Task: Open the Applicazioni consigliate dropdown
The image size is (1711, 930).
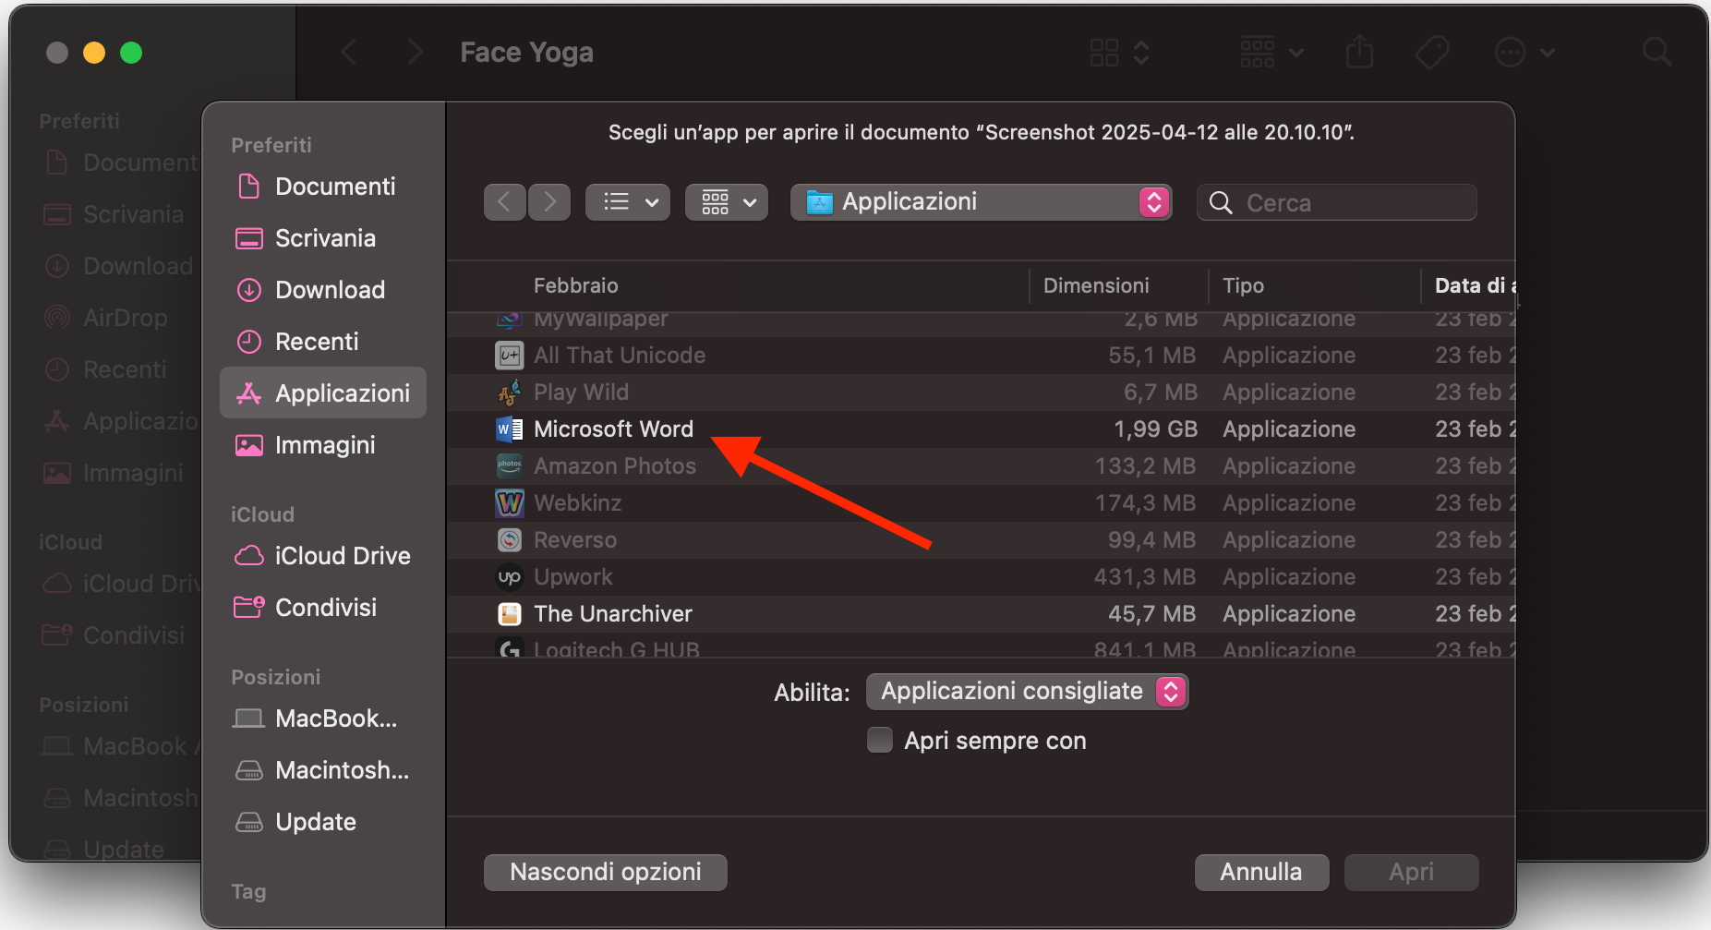Action: click(1026, 691)
